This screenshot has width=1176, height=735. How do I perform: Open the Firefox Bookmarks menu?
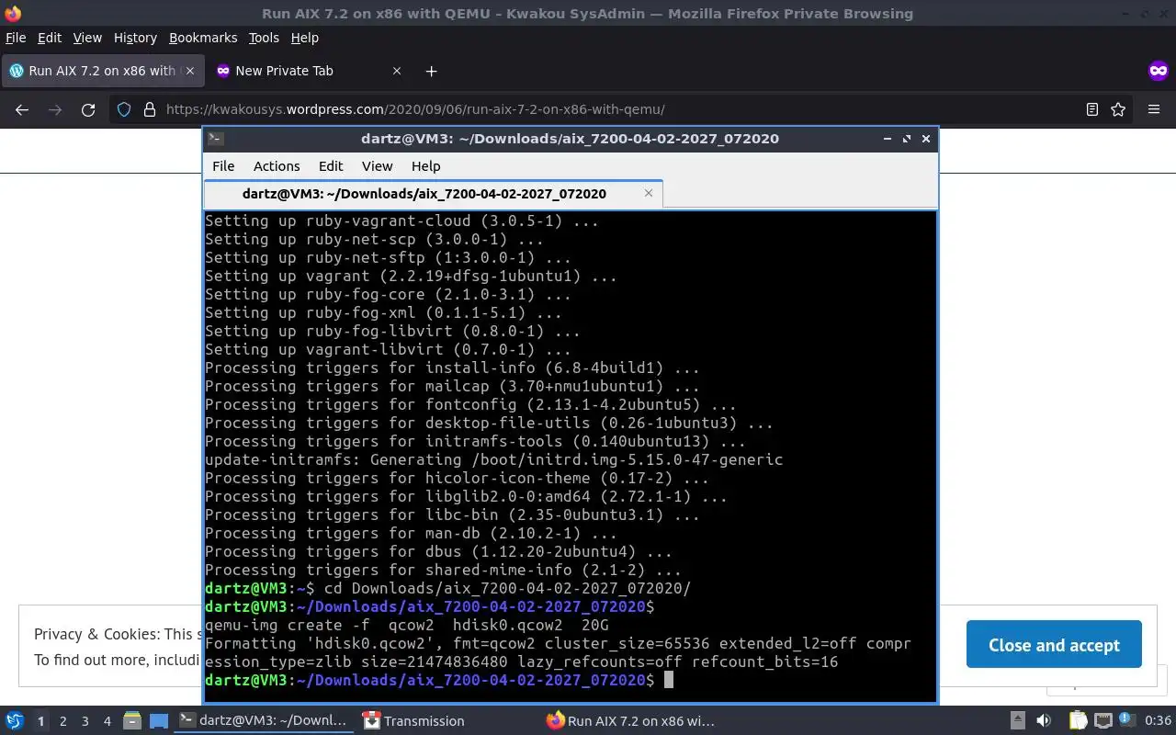coord(203,38)
